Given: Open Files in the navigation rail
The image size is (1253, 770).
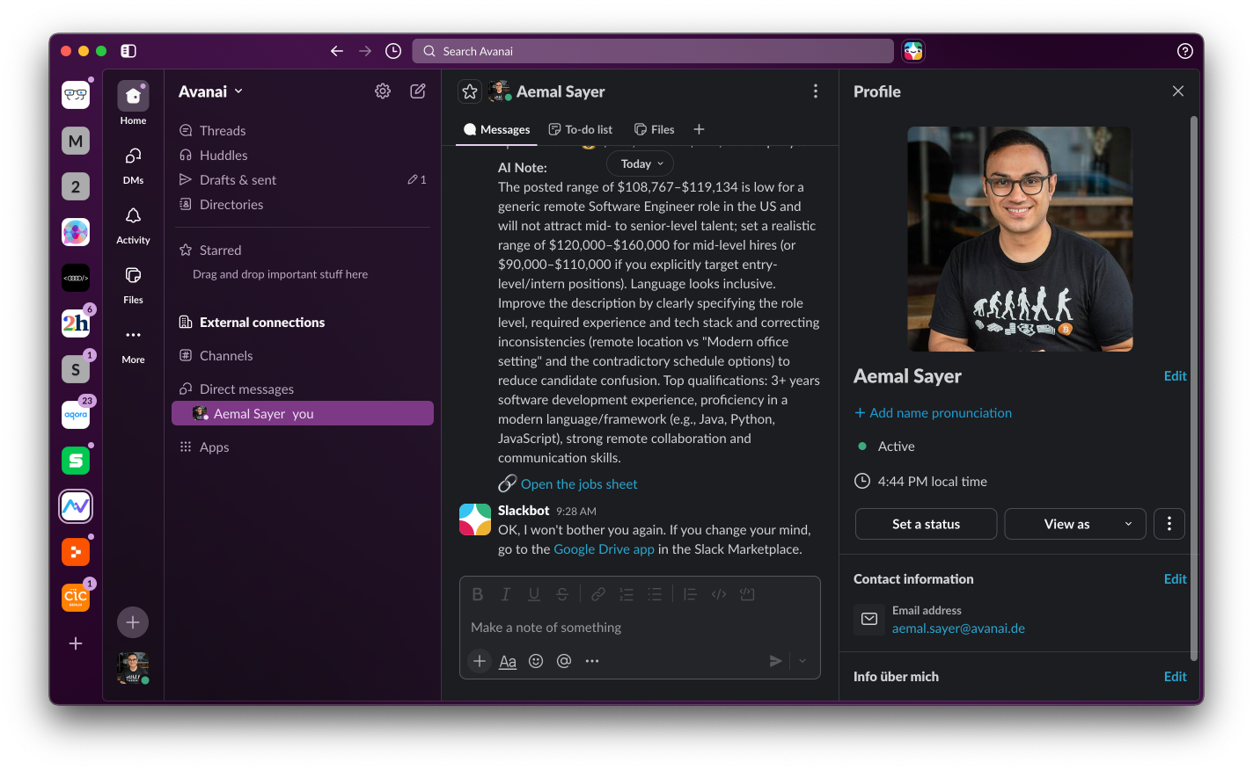Looking at the screenshot, I should [133, 283].
